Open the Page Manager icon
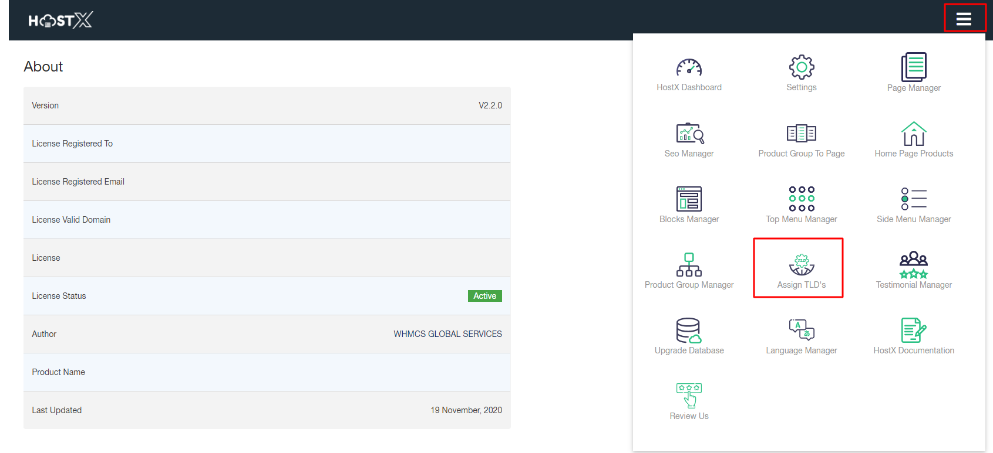 point(914,67)
